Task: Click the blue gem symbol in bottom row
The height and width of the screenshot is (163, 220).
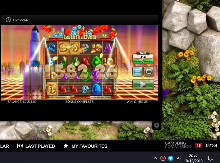Action: [x=96, y=89]
